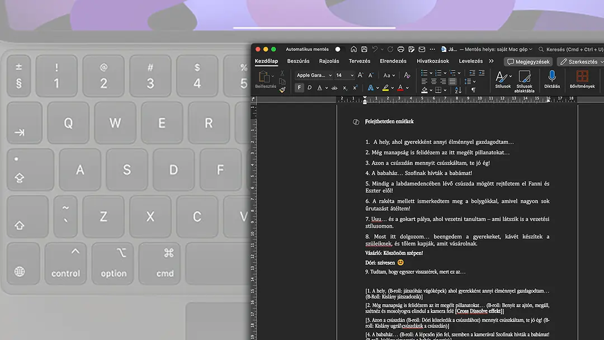Click the Megjegyzések button

pos(528,62)
